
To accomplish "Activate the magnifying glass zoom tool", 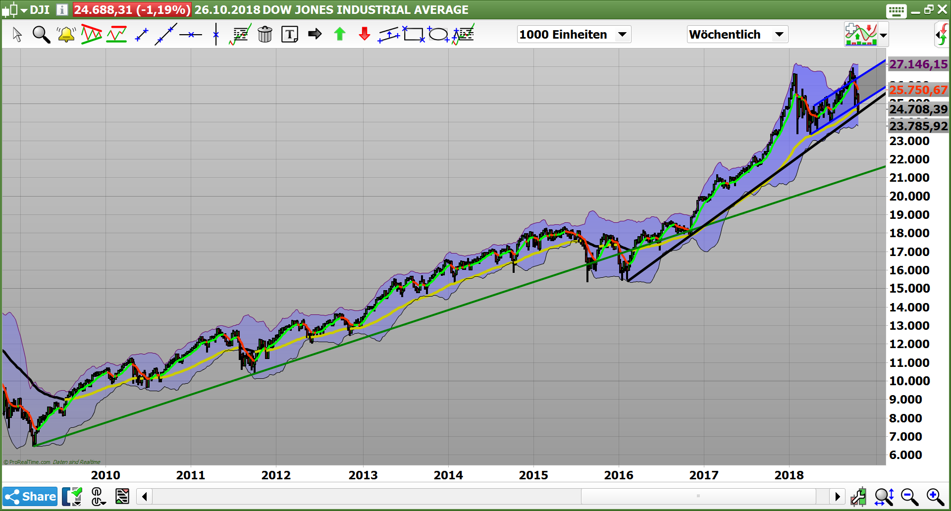I will coord(41,35).
